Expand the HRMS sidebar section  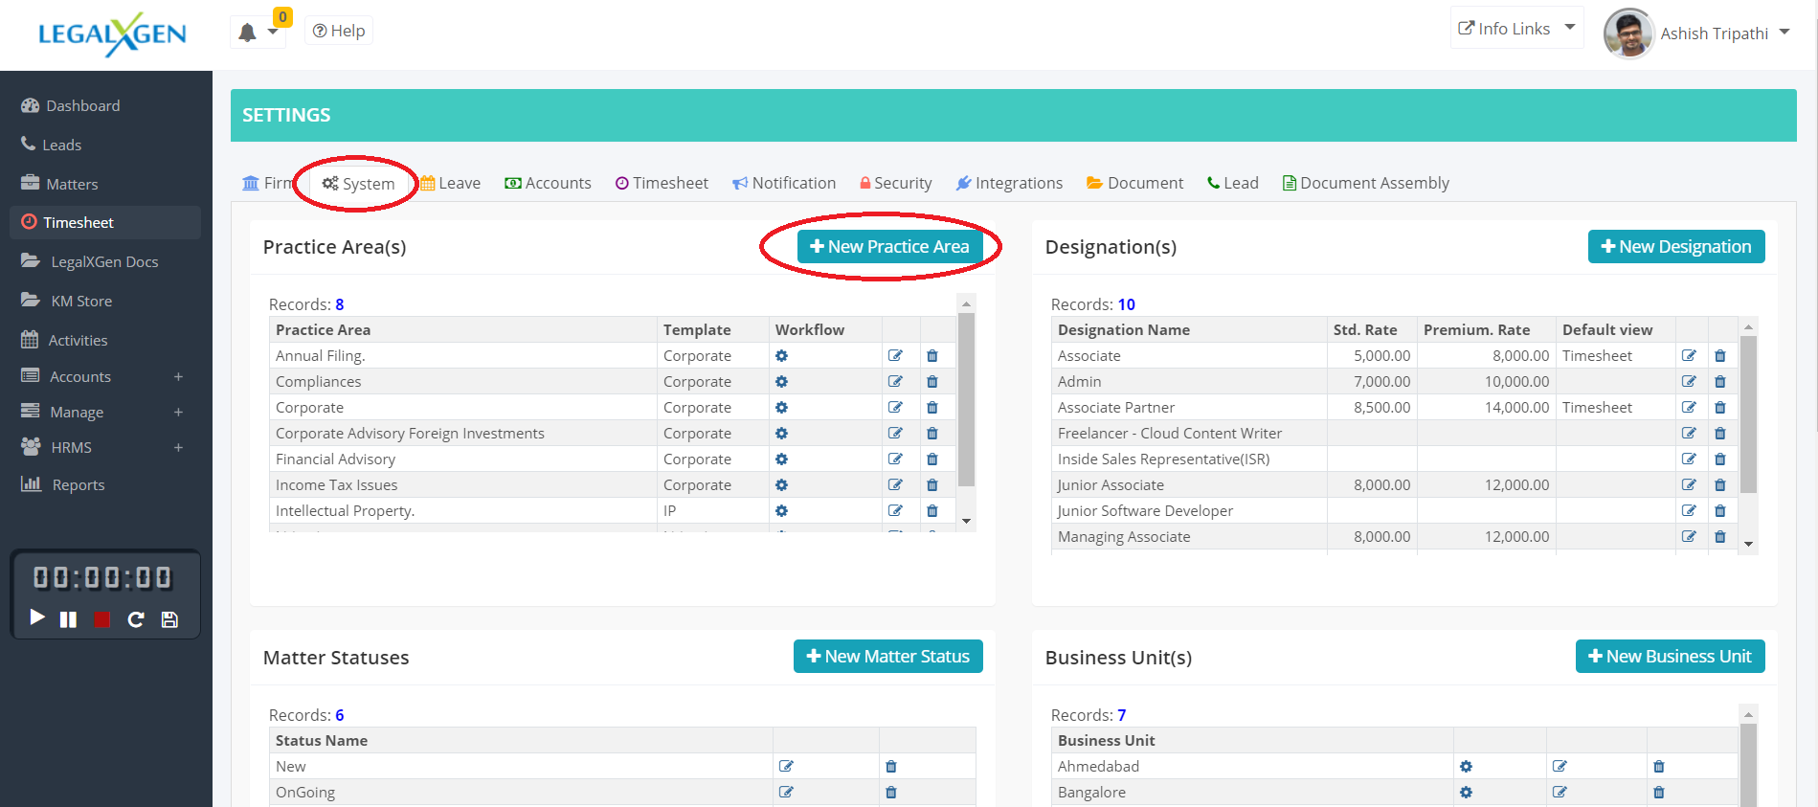[178, 448]
